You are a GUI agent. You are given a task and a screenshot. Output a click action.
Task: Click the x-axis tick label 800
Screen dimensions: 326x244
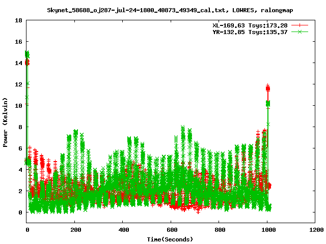pos(220,230)
